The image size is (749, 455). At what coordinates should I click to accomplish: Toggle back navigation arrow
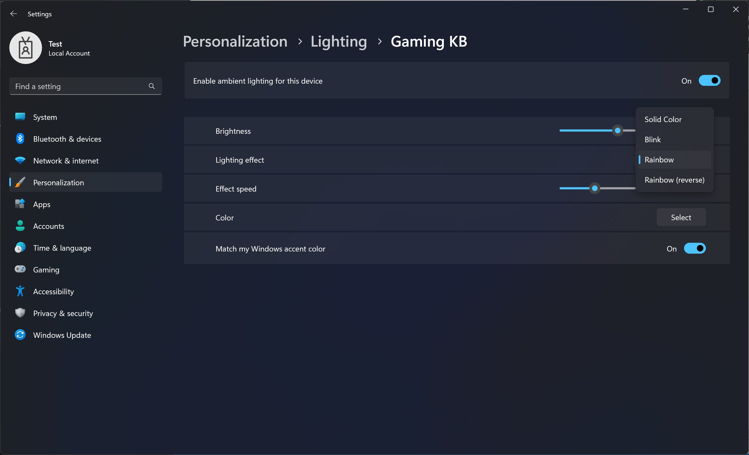coord(13,13)
